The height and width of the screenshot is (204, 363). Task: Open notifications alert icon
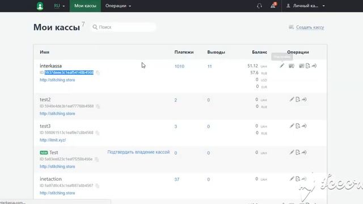[273, 5]
